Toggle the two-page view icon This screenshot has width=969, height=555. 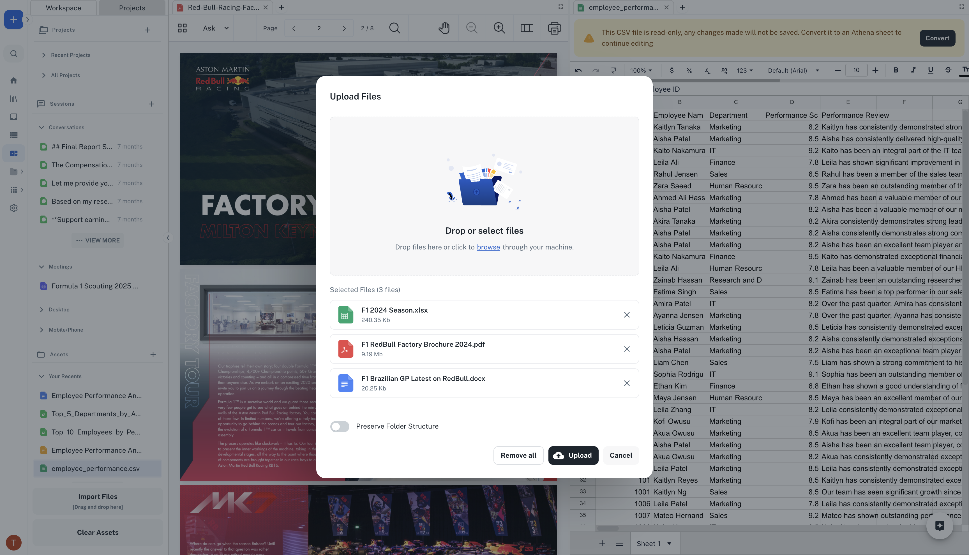527,28
